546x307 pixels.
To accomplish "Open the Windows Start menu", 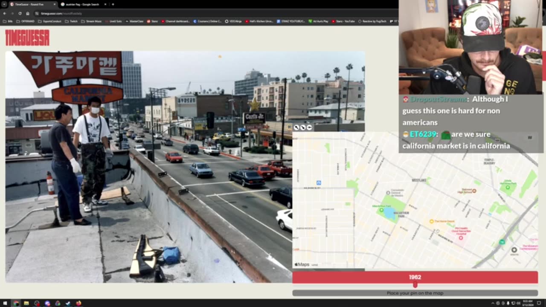I will coord(5,303).
